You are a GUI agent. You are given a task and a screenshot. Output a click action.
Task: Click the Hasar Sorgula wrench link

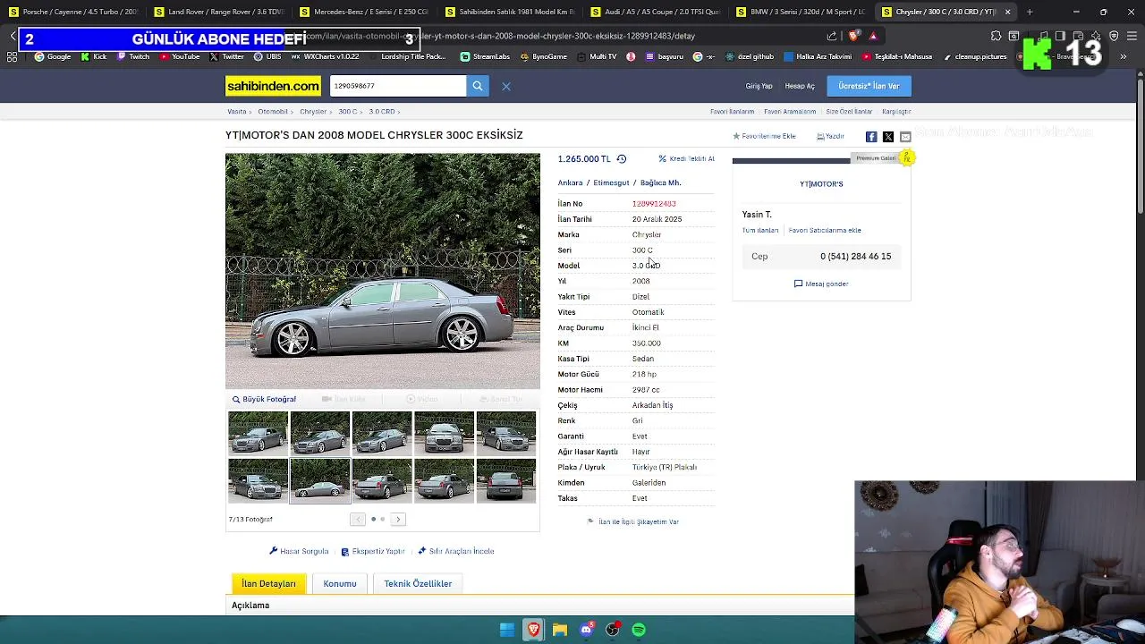click(x=299, y=551)
